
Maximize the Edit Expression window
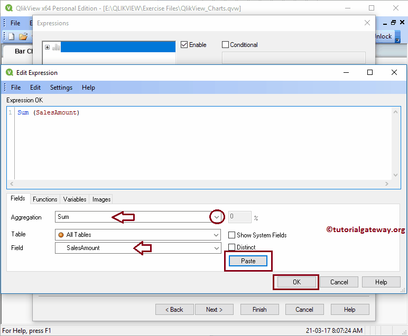tap(370, 72)
